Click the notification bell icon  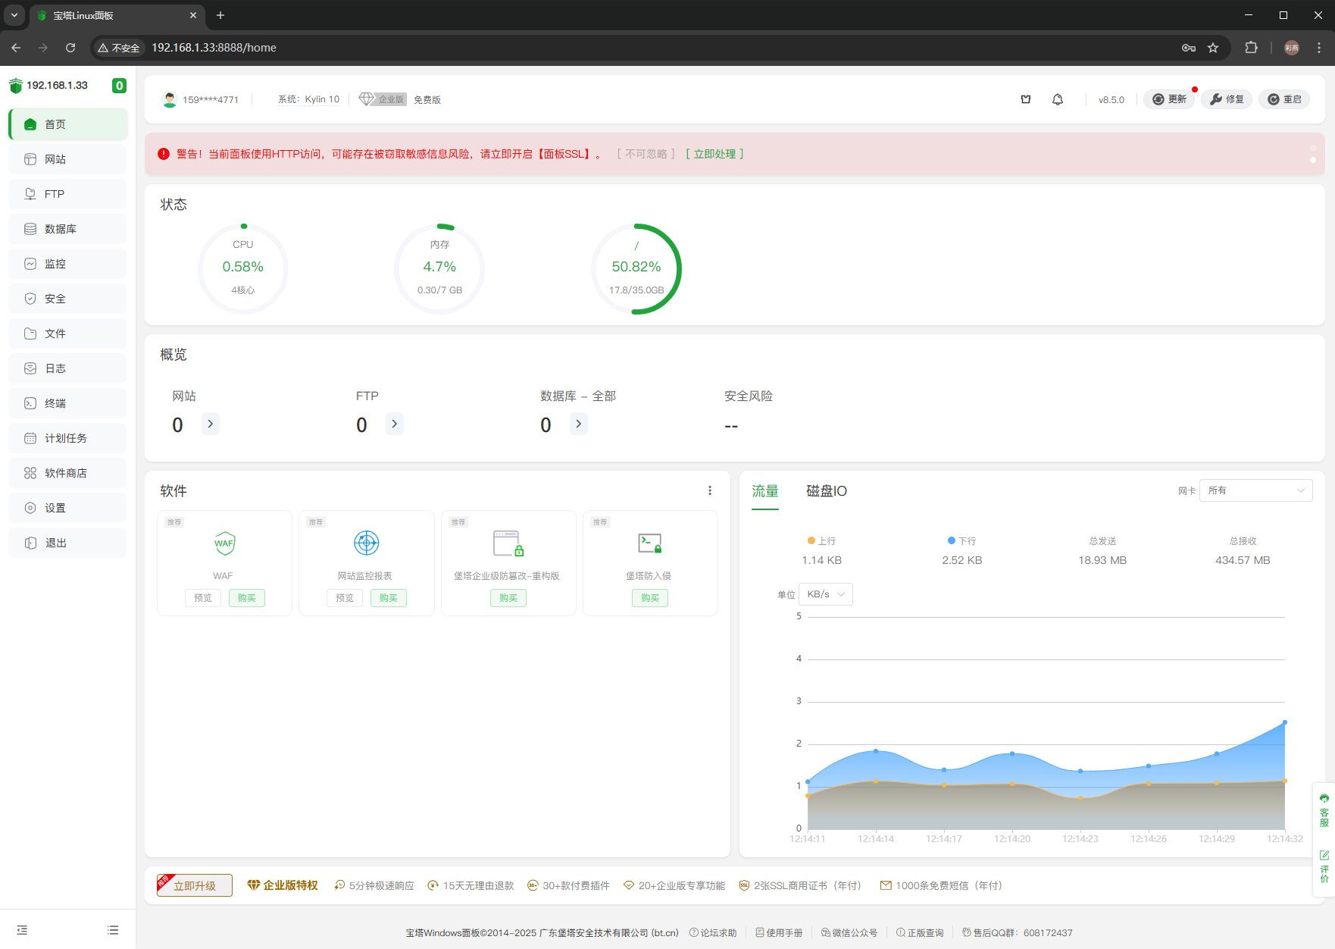point(1058,99)
